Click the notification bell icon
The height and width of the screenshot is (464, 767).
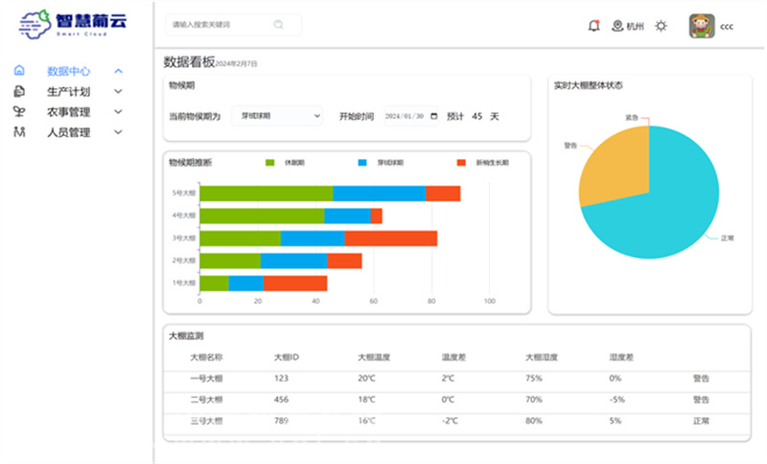[x=593, y=26]
